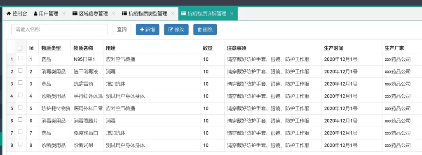Click the 手持红外体温 name cell
This screenshot has height=155, width=422.
pos(87,96)
